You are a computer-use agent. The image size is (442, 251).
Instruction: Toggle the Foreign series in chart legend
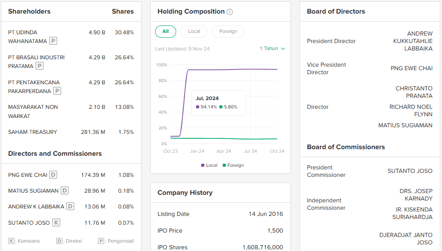233,165
